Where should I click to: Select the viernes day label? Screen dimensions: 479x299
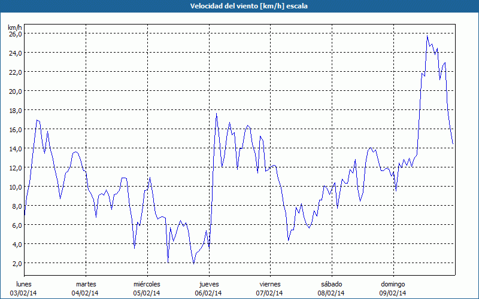pyautogui.click(x=270, y=284)
